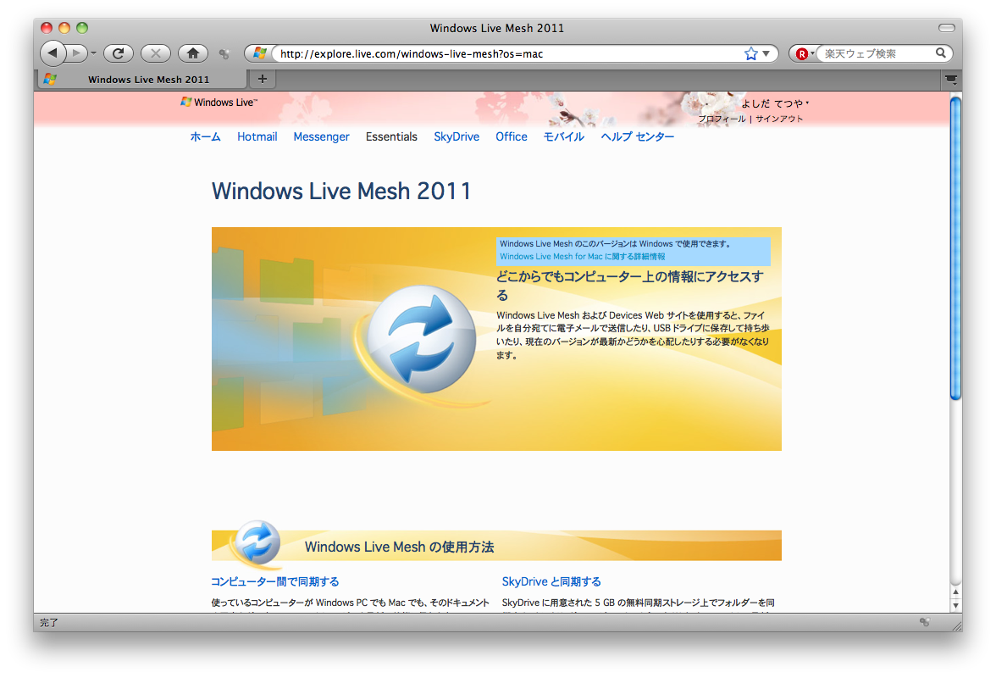Click the site icon in address bar
996x678 pixels.
coord(259,53)
